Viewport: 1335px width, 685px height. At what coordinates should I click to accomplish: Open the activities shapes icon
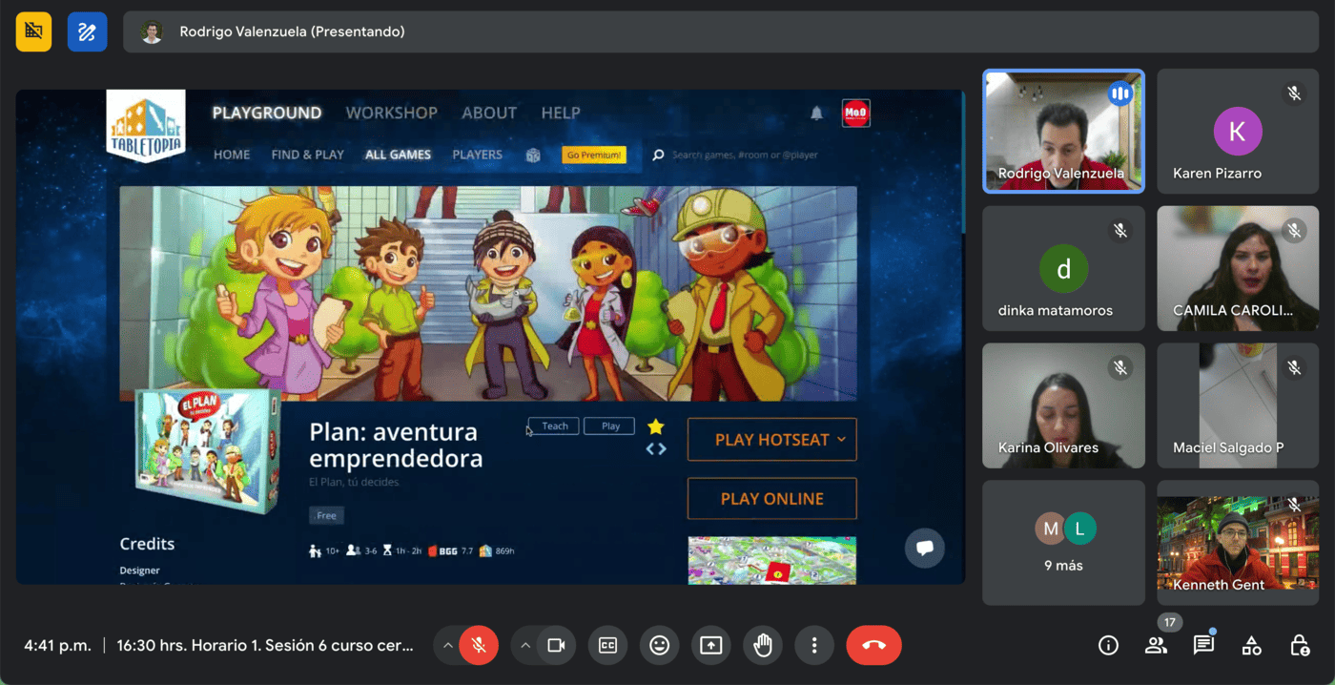pos(1251,646)
